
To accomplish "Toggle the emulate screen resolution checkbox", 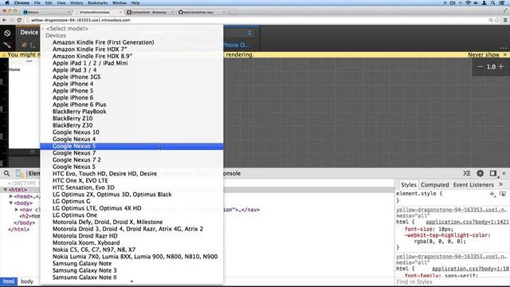I will pyautogui.click(x=25, y=45).
